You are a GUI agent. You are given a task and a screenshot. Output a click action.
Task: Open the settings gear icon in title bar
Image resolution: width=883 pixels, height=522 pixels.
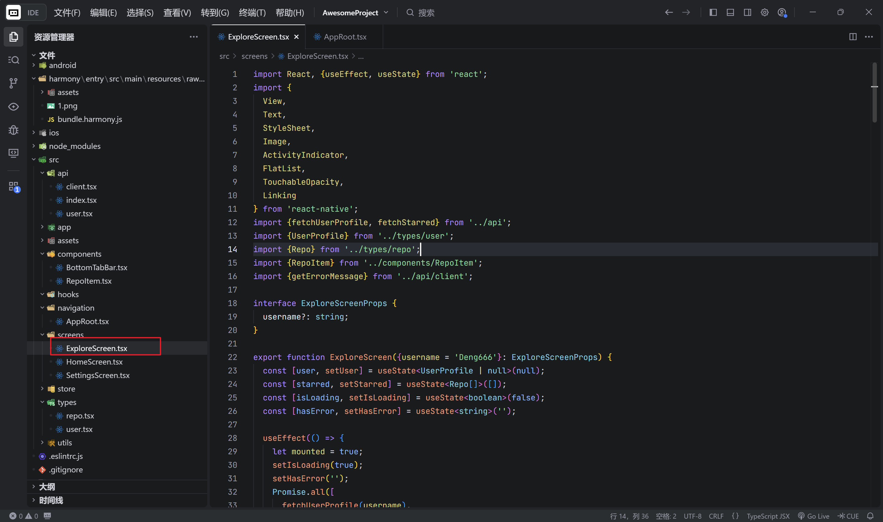click(x=764, y=13)
